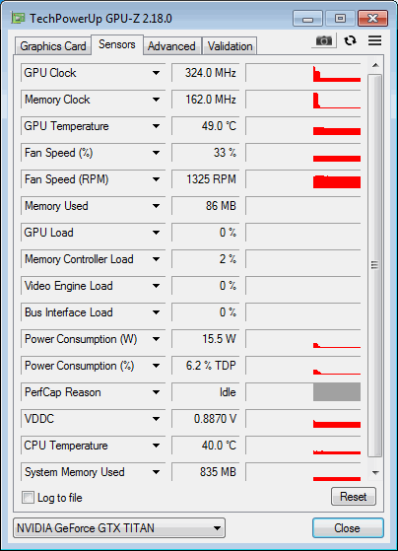Switch to the Graphics Card tab

tap(52, 46)
